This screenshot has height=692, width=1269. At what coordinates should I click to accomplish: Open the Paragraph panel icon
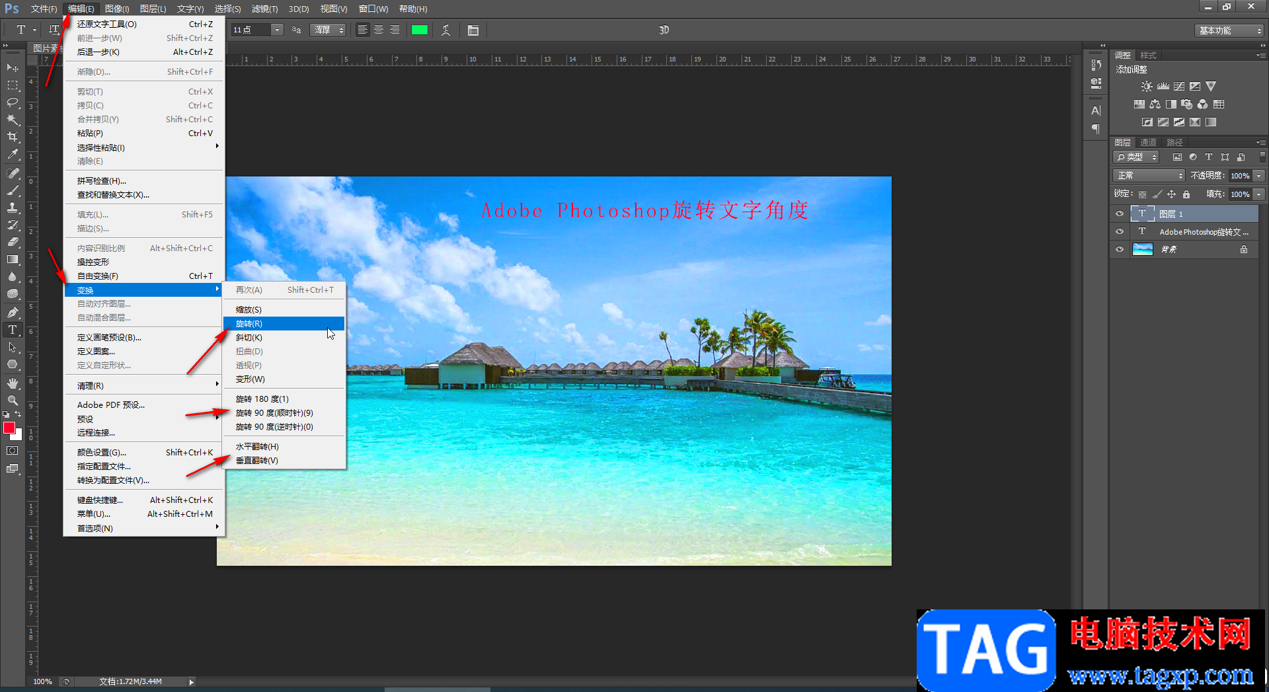(1096, 129)
